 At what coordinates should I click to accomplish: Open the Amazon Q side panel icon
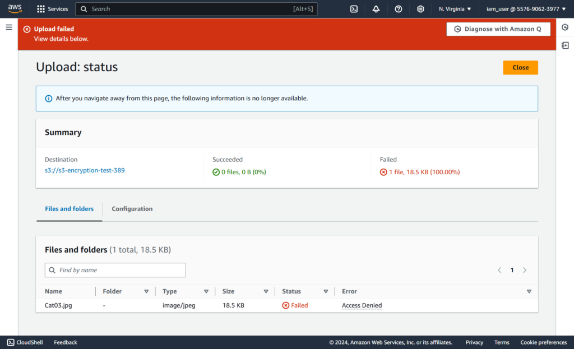pyautogui.click(x=565, y=27)
